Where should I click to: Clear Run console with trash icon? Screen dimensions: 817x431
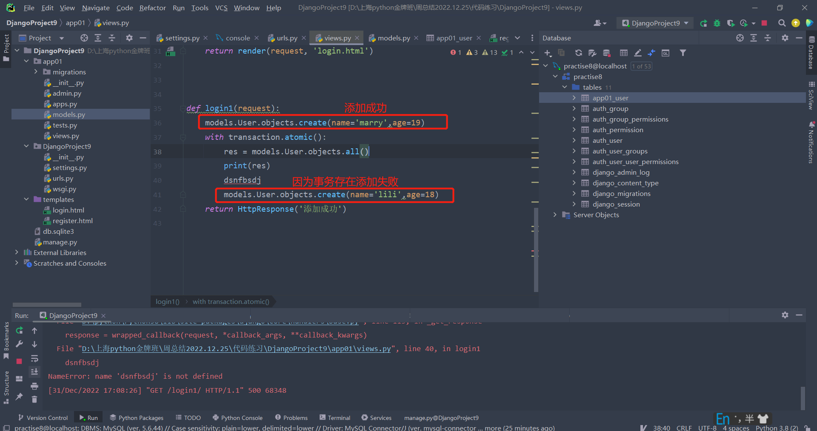click(x=34, y=399)
